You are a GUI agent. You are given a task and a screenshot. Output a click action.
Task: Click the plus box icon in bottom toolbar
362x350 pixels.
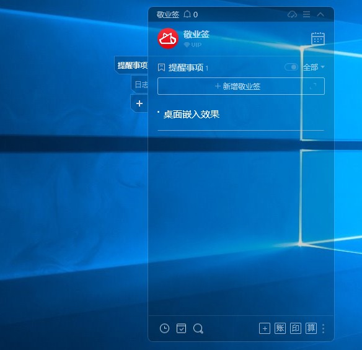(x=265, y=328)
